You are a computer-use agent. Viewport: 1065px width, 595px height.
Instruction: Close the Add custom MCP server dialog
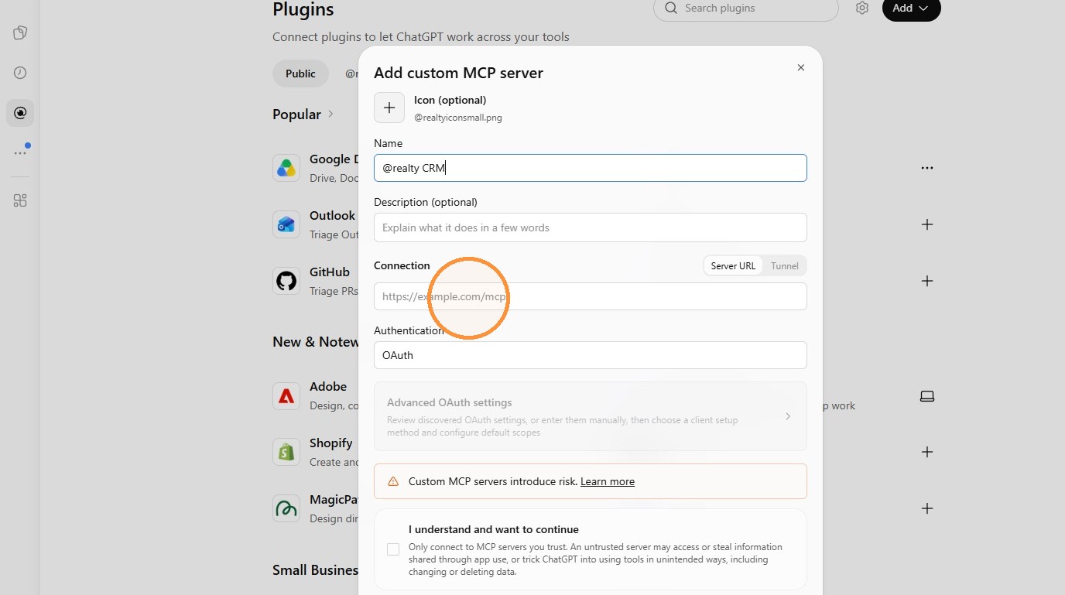tap(801, 67)
